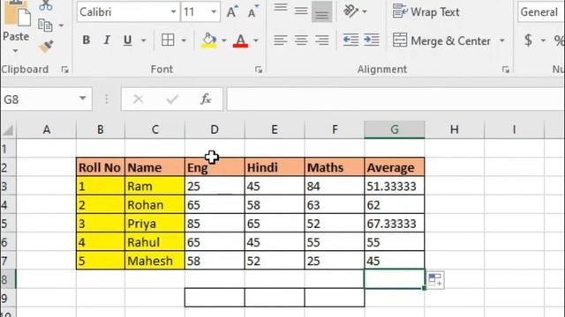Screen dimensions: 565x317
Task: Click the Decrease Indent icon
Action: 350,40
